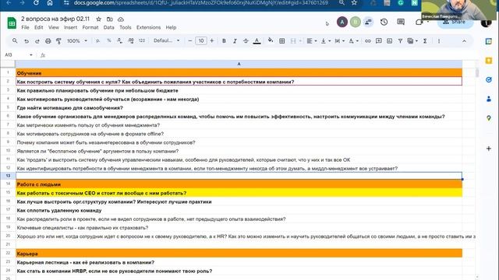This screenshot has width=499, height=280.
Task: Open the zoom level dropdown at 100%
Action: (77, 41)
